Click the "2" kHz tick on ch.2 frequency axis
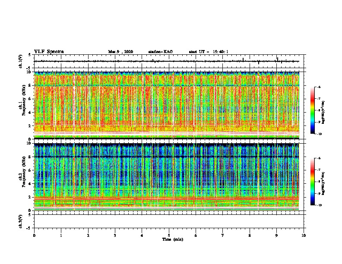The width and height of the screenshot is (342, 264). tap(30, 197)
